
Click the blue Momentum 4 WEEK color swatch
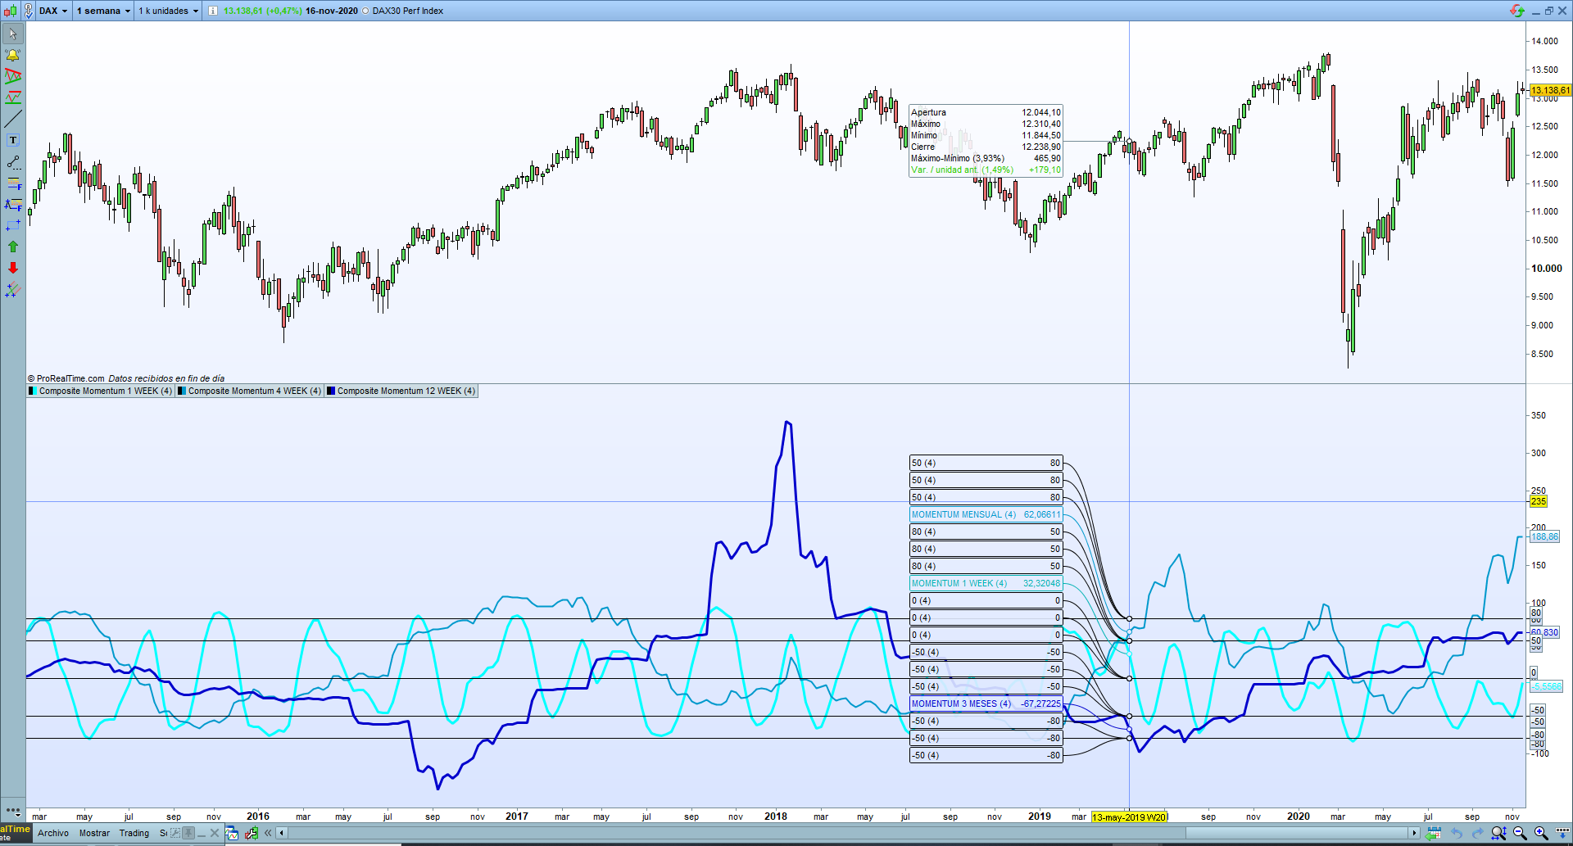tap(182, 391)
